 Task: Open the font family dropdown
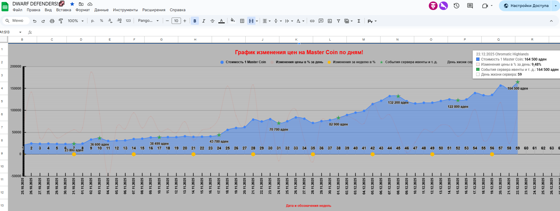149,21
